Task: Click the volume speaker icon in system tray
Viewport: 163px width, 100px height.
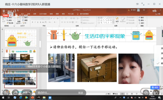Action: coord(135,98)
